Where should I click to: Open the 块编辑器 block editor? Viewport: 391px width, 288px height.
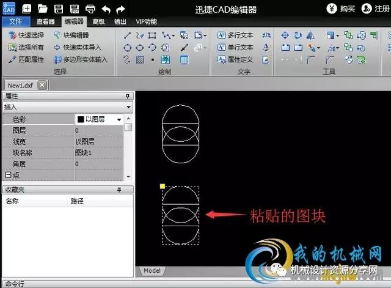coord(71,35)
